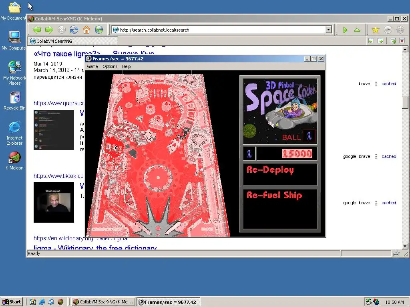Open My Network Places desktop icon

(14, 73)
